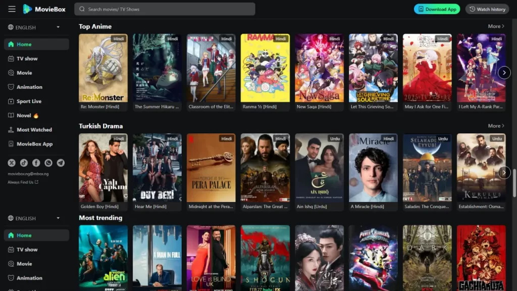
Task: Open Ranma ½ [Hindi] poster
Action: [x=265, y=68]
